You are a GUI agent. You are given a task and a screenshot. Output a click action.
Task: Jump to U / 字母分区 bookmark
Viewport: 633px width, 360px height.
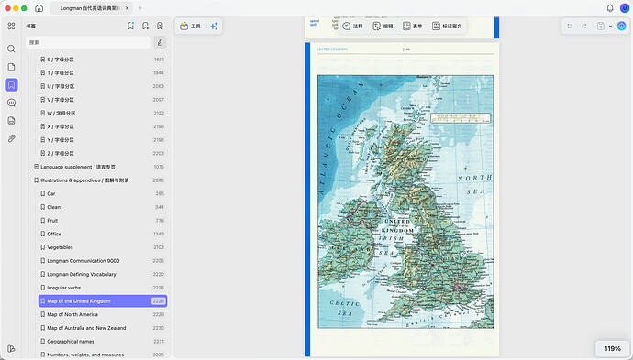click(103, 86)
